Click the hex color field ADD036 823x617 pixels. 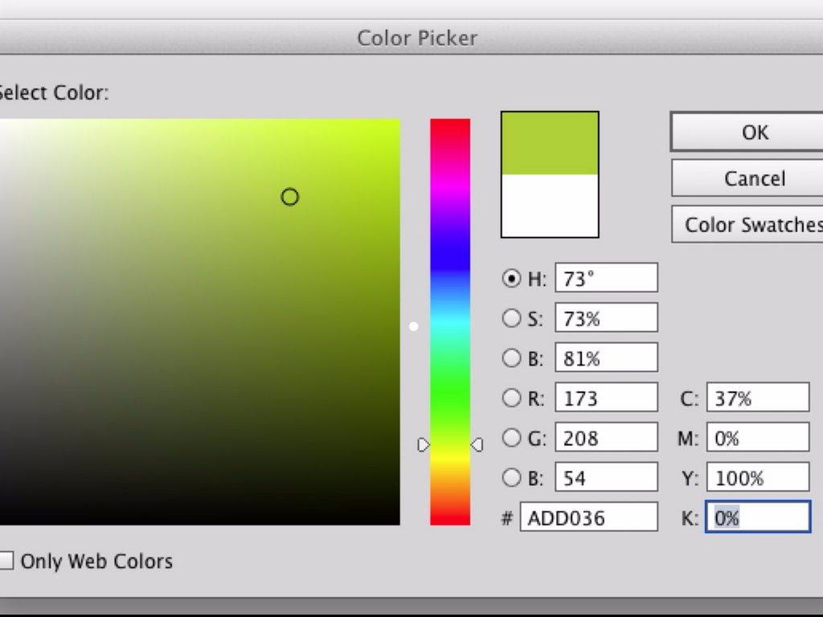(588, 518)
